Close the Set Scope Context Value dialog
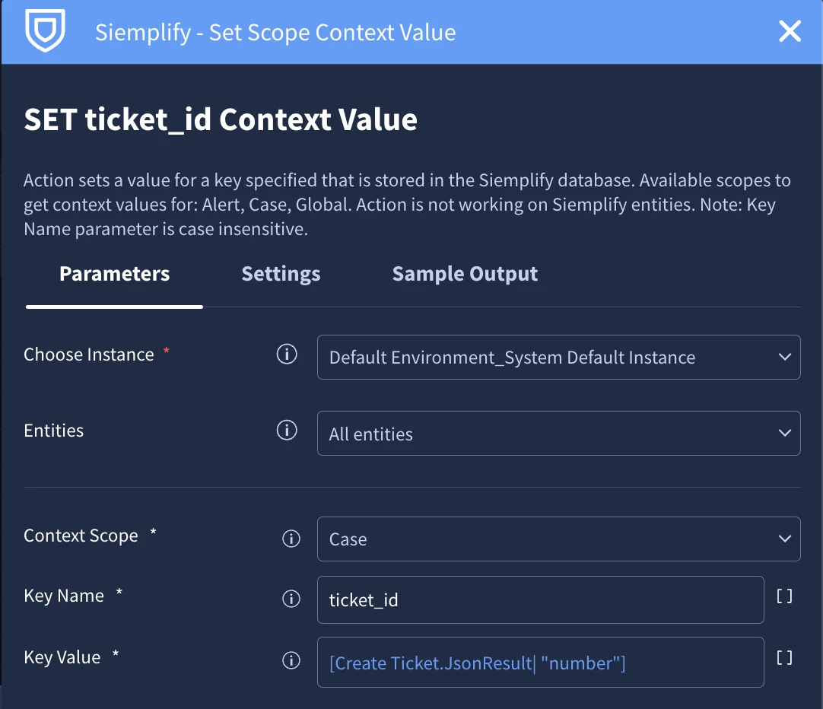Viewport: 823px width, 709px height. [790, 31]
